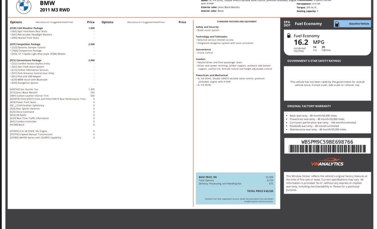Screen dimensions: 377x229
Task: Click the VINANALYTICS logo
Action: tap(327, 162)
